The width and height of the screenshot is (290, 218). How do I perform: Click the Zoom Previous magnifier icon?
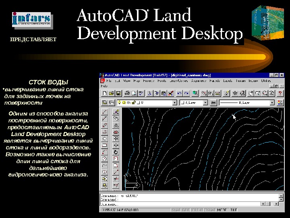[x=272, y=93]
